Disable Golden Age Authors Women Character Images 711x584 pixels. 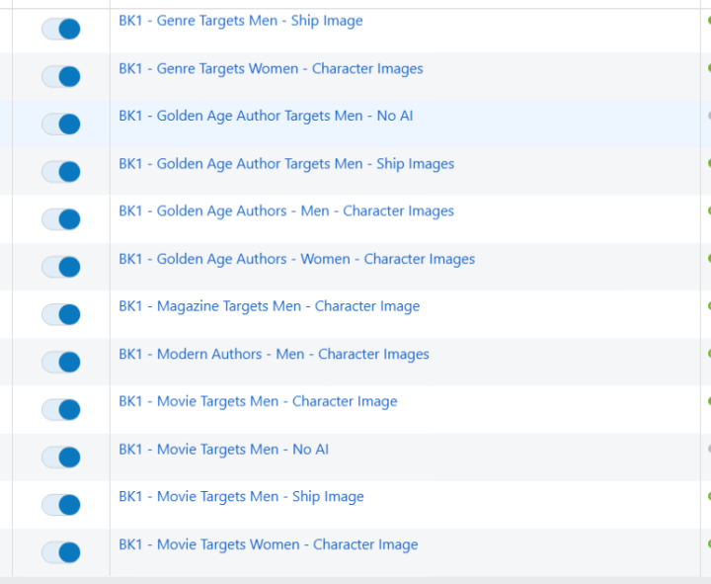(60, 267)
